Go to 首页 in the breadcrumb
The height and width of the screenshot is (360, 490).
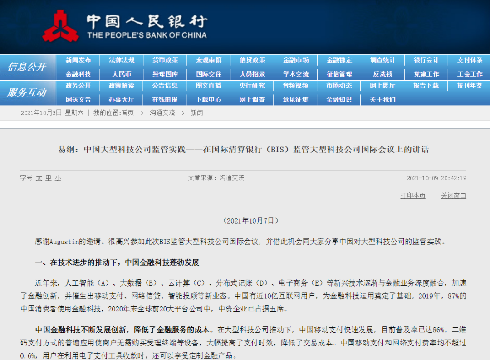pyautogui.click(x=127, y=113)
